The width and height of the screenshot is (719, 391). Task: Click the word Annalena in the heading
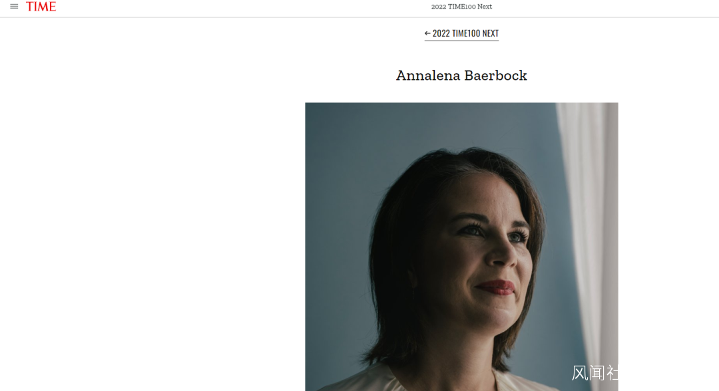[x=428, y=75]
